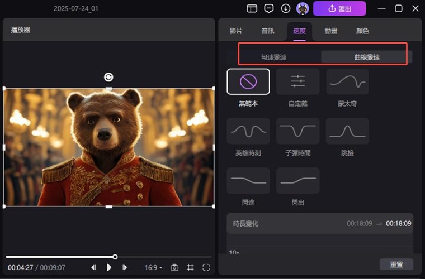The width and height of the screenshot is (425, 279).
Task: Click the rotate handle above the video
Action: [x=108, y=77]
